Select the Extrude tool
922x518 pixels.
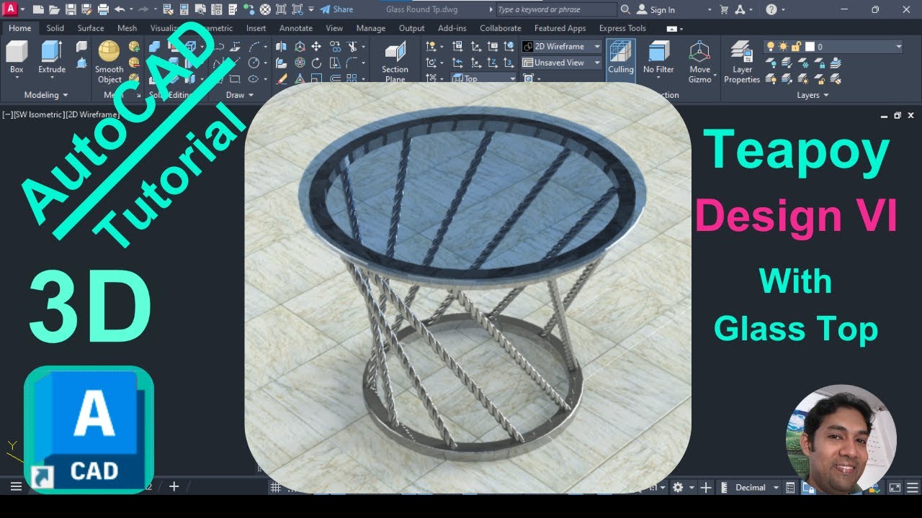[x=52, y=58]
